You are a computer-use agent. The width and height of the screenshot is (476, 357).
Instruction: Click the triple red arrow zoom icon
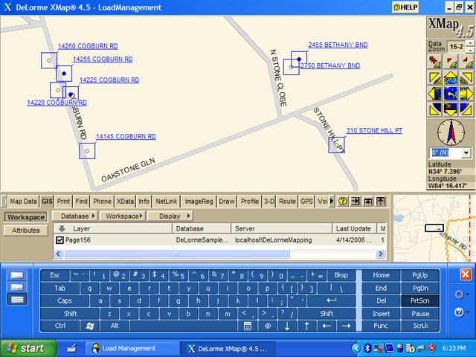(434, 62)
